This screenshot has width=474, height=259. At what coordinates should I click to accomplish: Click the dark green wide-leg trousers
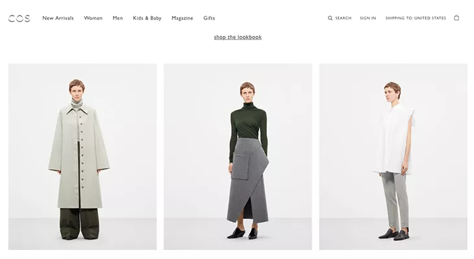pos(79,223)
